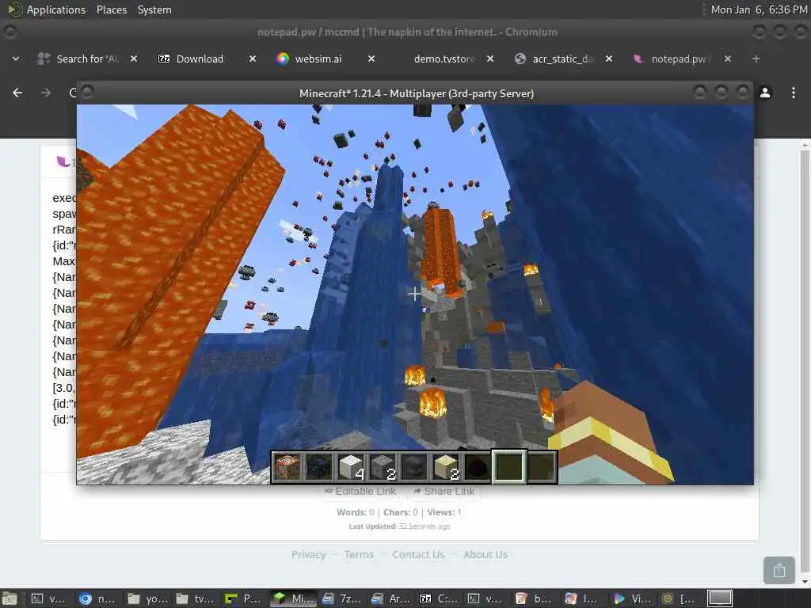
Task: Click the share icon button at page bottom right
Action: click(x=779, y=570)
